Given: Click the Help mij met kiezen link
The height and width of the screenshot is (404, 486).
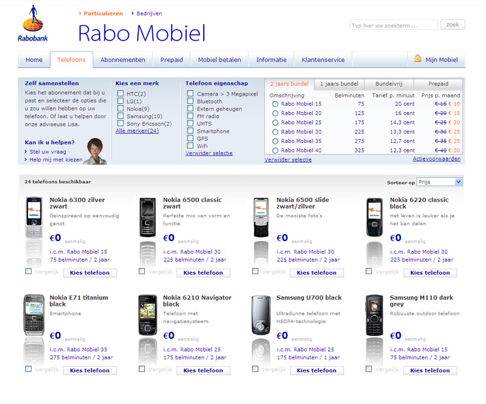Looking at the screenshot, I should pyautogui.click(x=56, y=159).
